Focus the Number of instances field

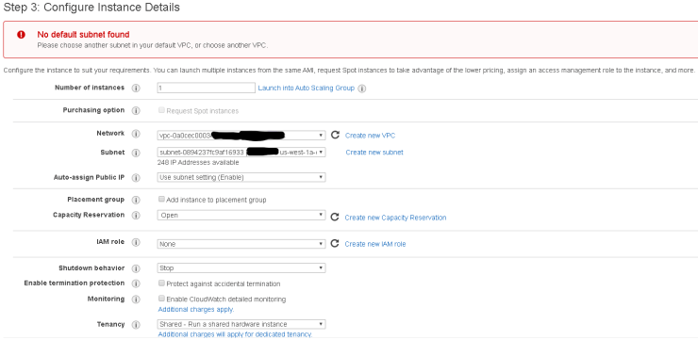[207, 88]
